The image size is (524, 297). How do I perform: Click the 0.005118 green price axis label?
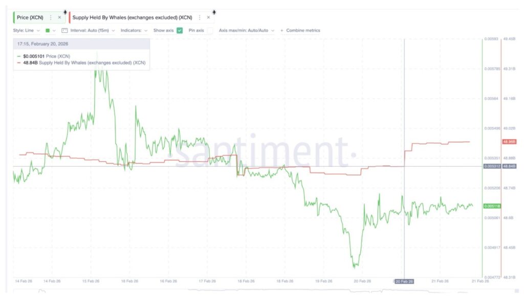point(492,206)
